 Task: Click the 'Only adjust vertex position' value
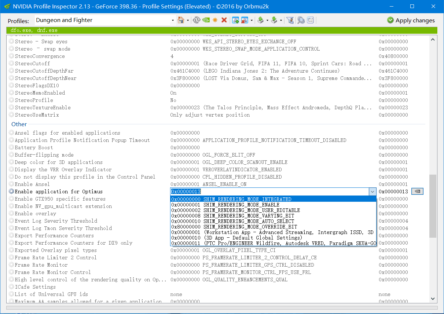210,115
